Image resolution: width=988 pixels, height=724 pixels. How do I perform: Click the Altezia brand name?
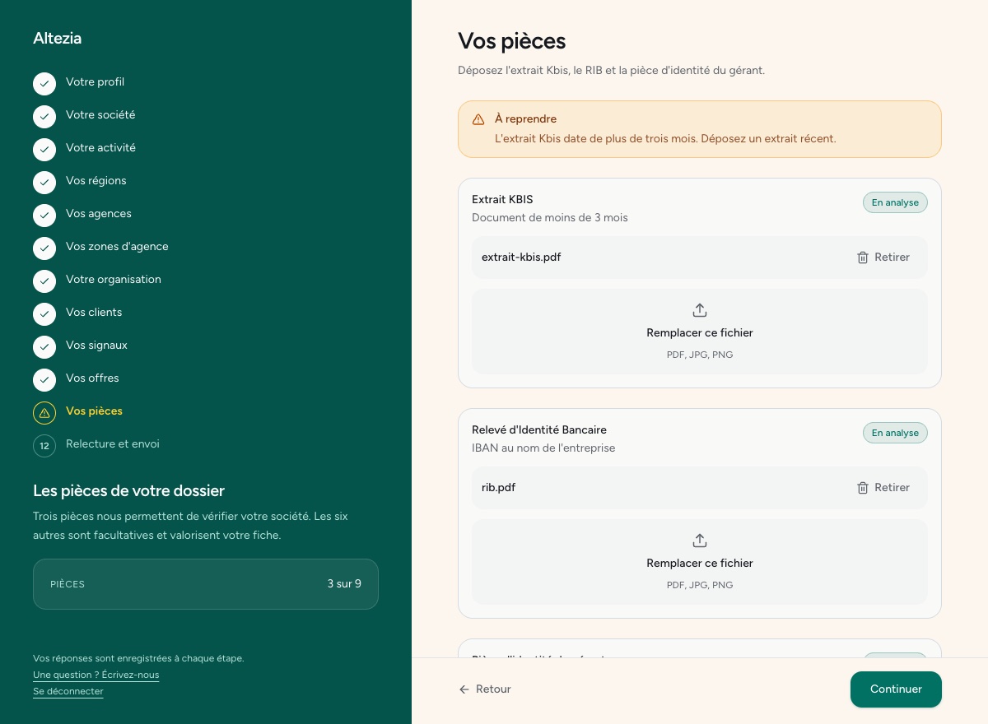click(x=57, y=38)
